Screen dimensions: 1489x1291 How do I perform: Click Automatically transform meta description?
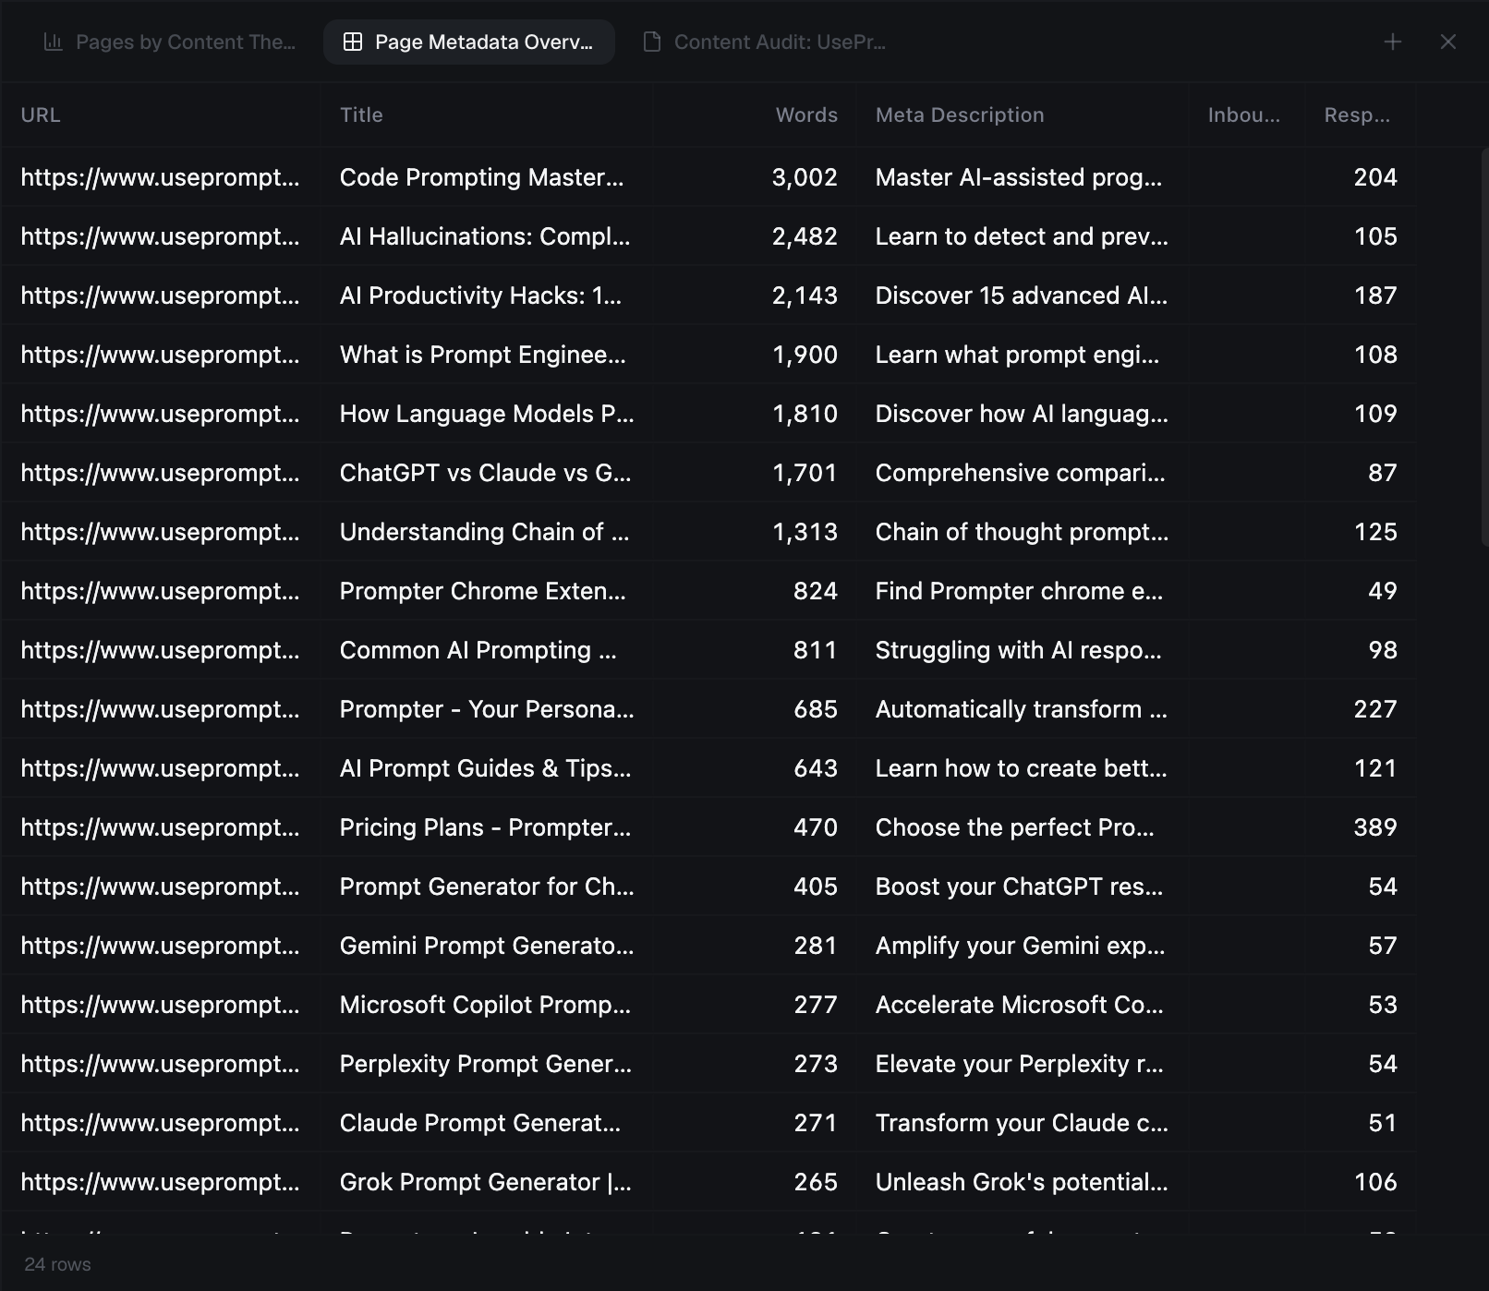point(1022,709)
